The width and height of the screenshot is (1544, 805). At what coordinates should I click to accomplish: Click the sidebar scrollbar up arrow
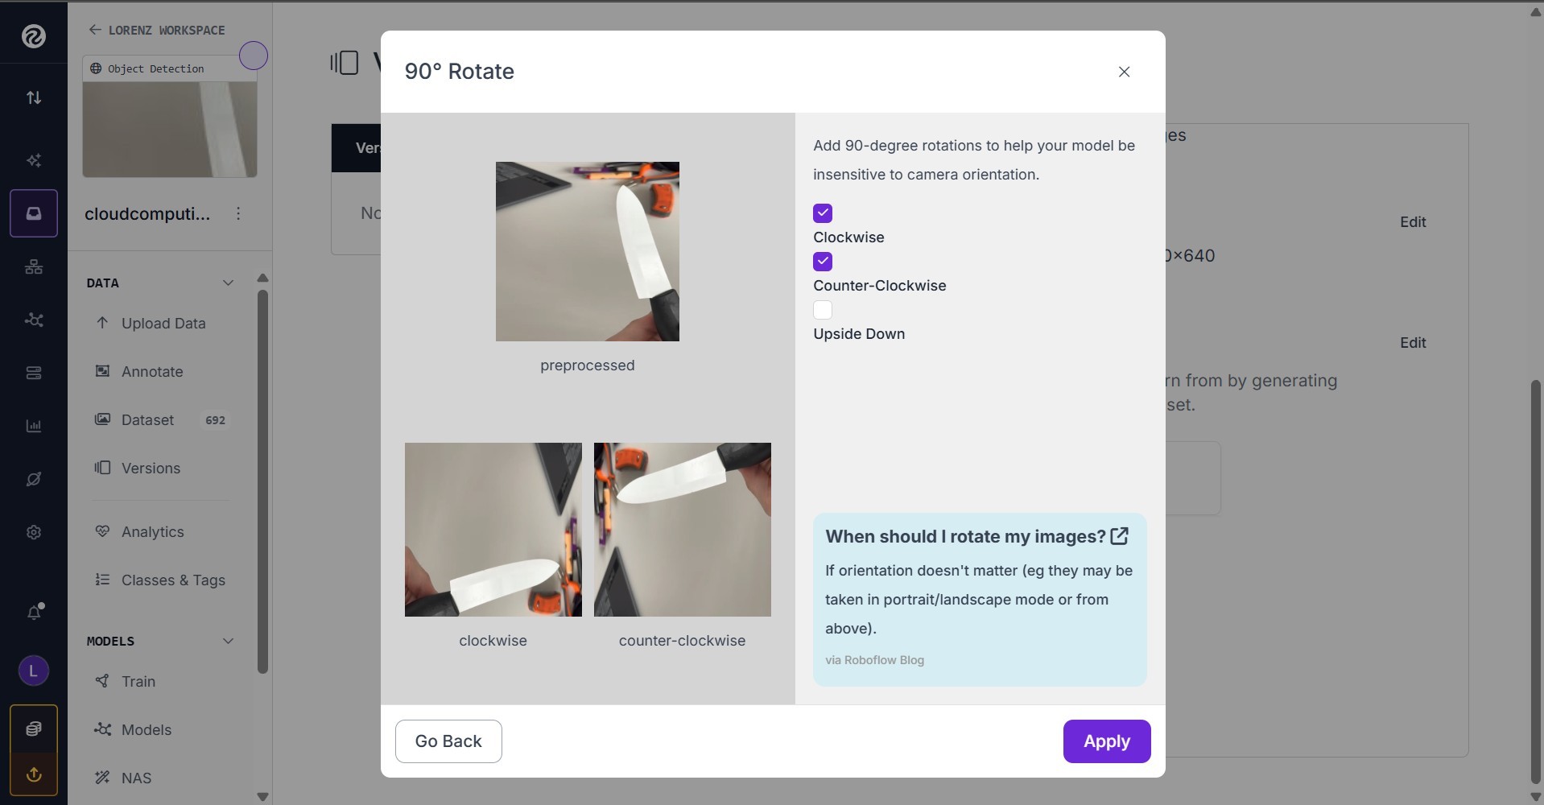(262, 278)
